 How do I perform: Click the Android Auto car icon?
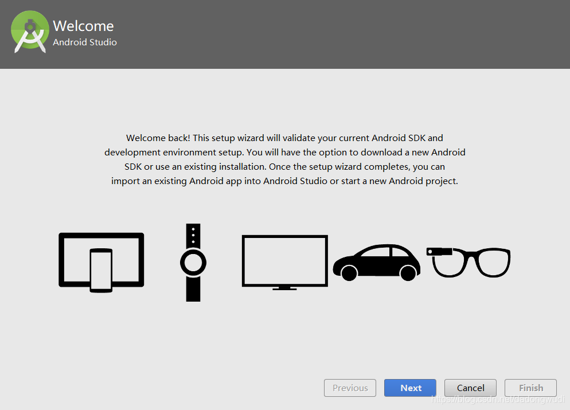[x=377, y=263]
